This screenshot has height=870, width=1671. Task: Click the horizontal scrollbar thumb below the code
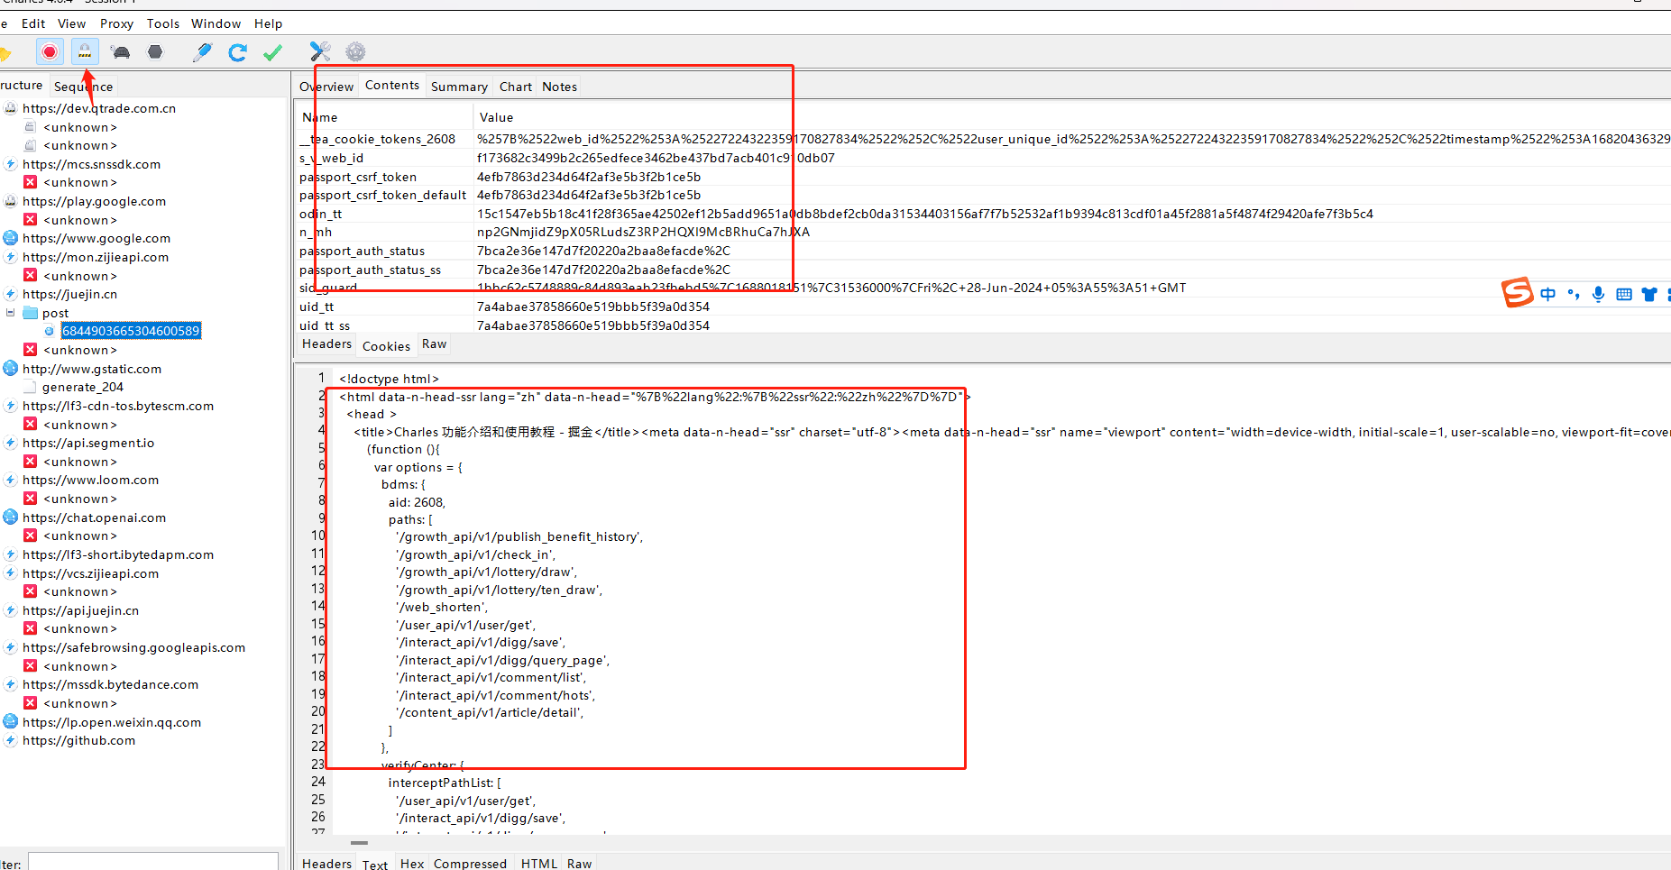coord(359,843)
